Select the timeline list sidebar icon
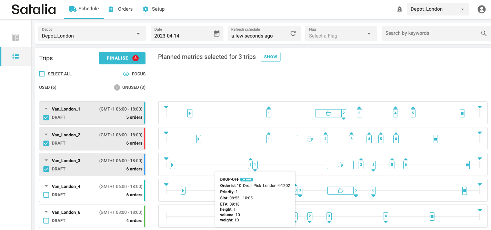 coord(16,56)
